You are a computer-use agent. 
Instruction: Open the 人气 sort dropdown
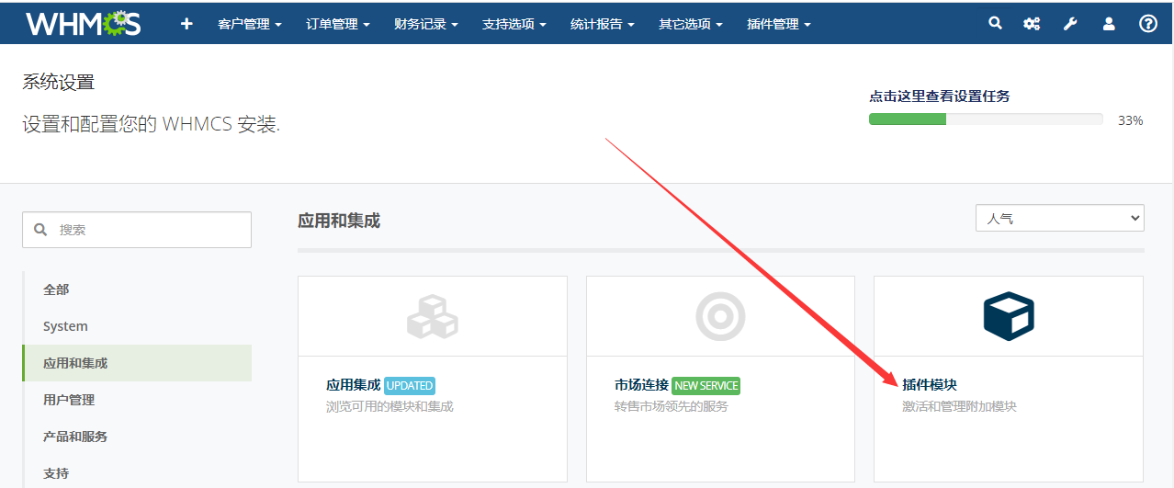[x=1059, y=219]
